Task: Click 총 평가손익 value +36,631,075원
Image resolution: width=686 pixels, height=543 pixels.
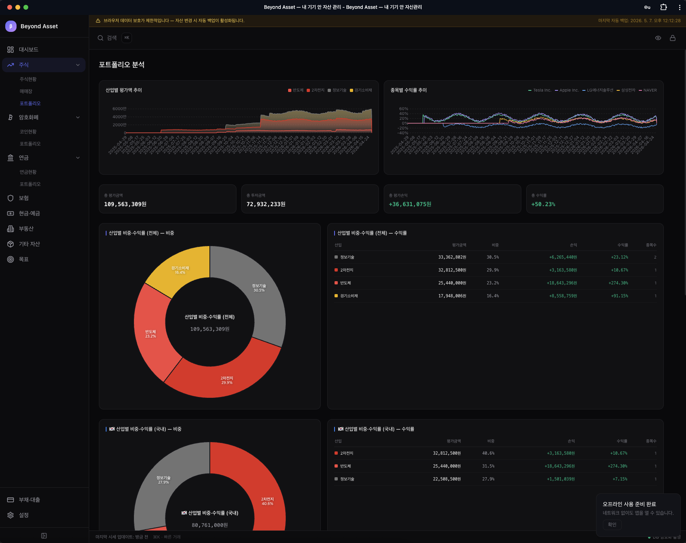Action: coord(410,205)
